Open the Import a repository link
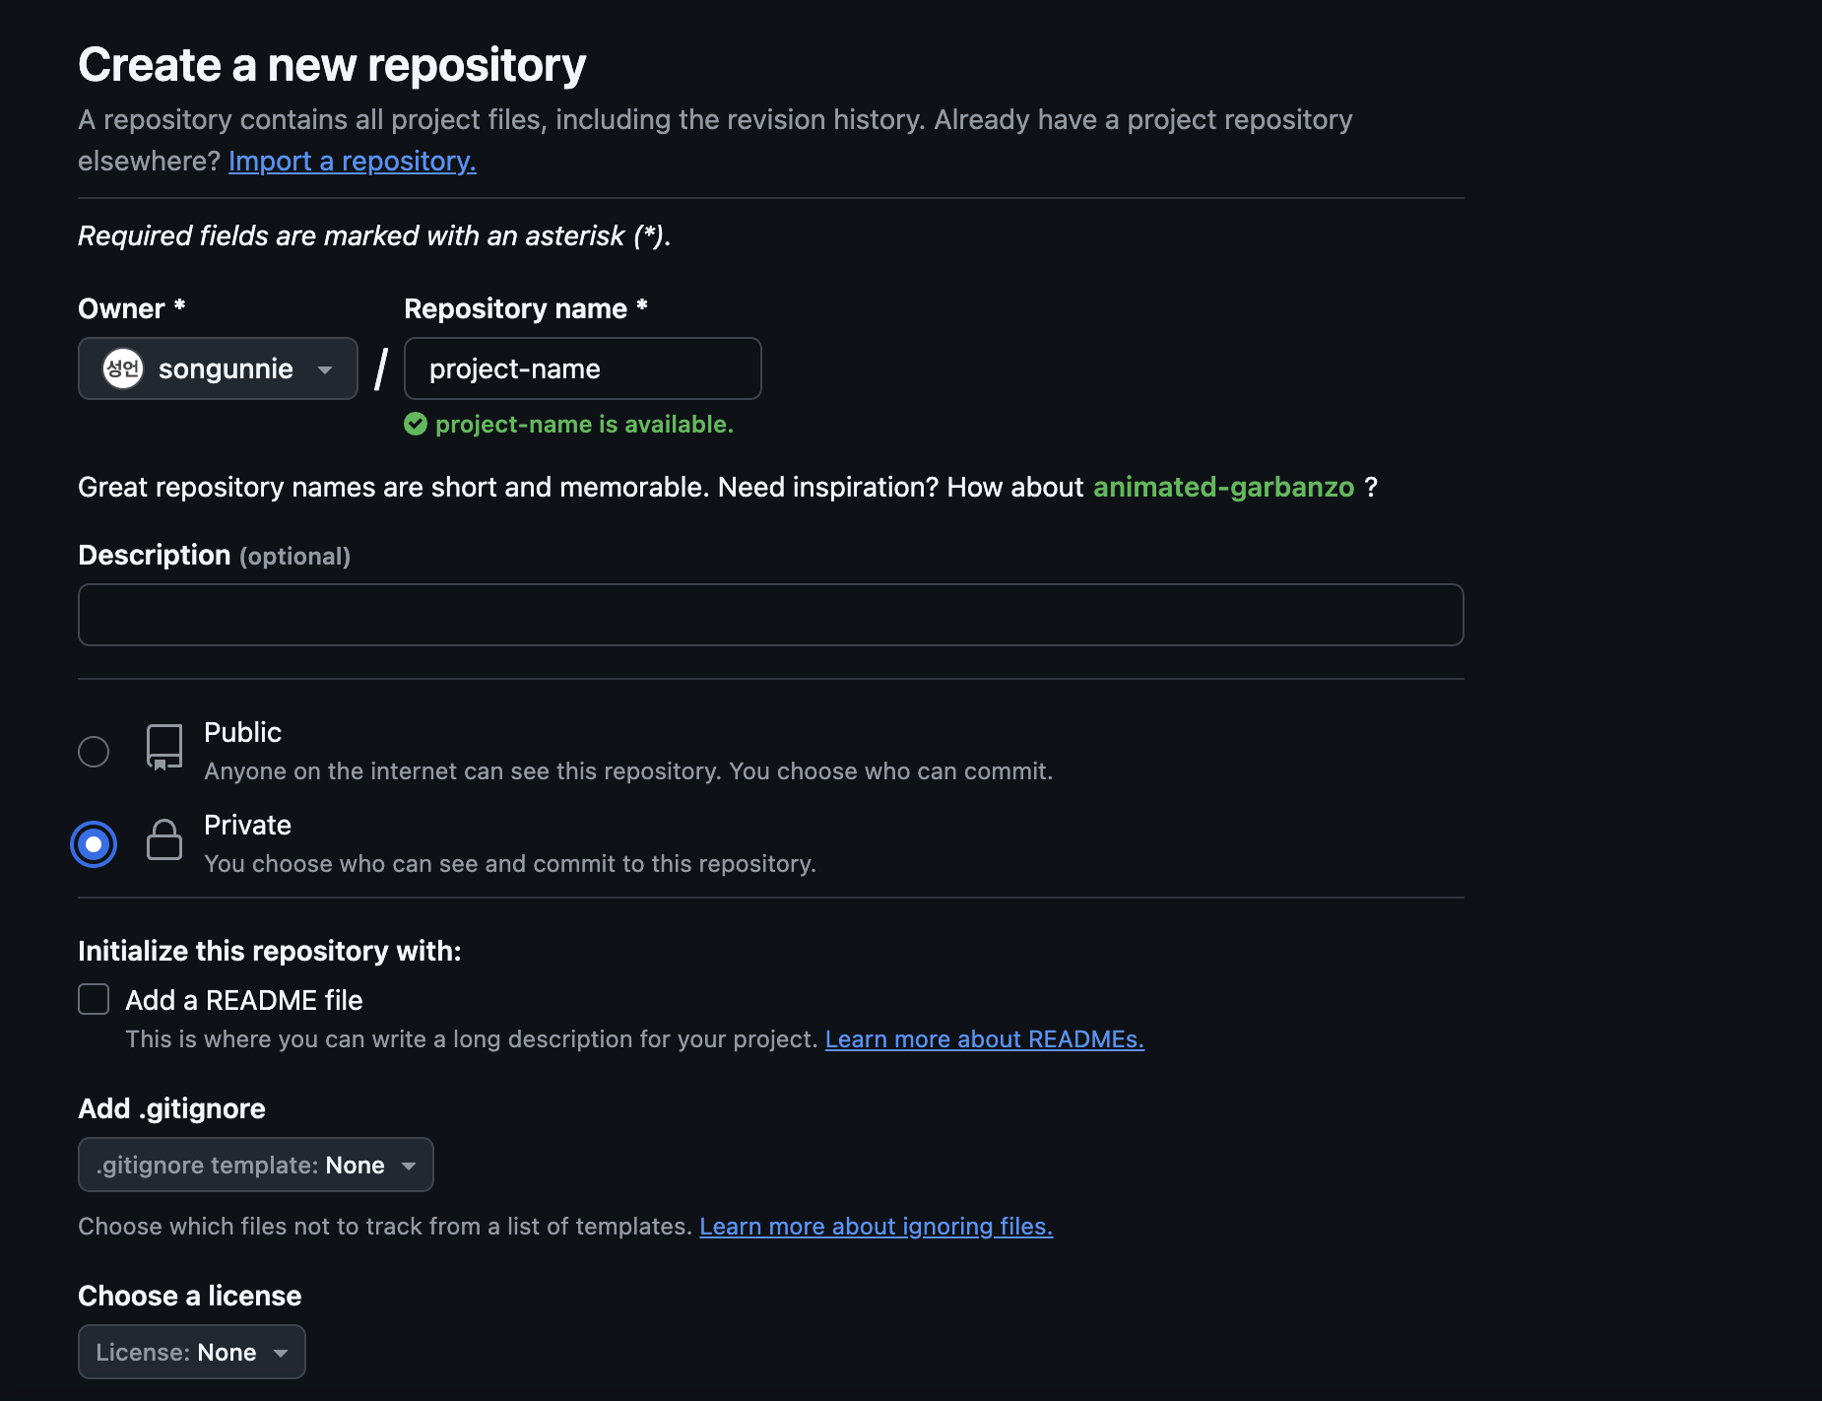The image size is (1822, 1401). pyautogui.click(x=352, y=161)
